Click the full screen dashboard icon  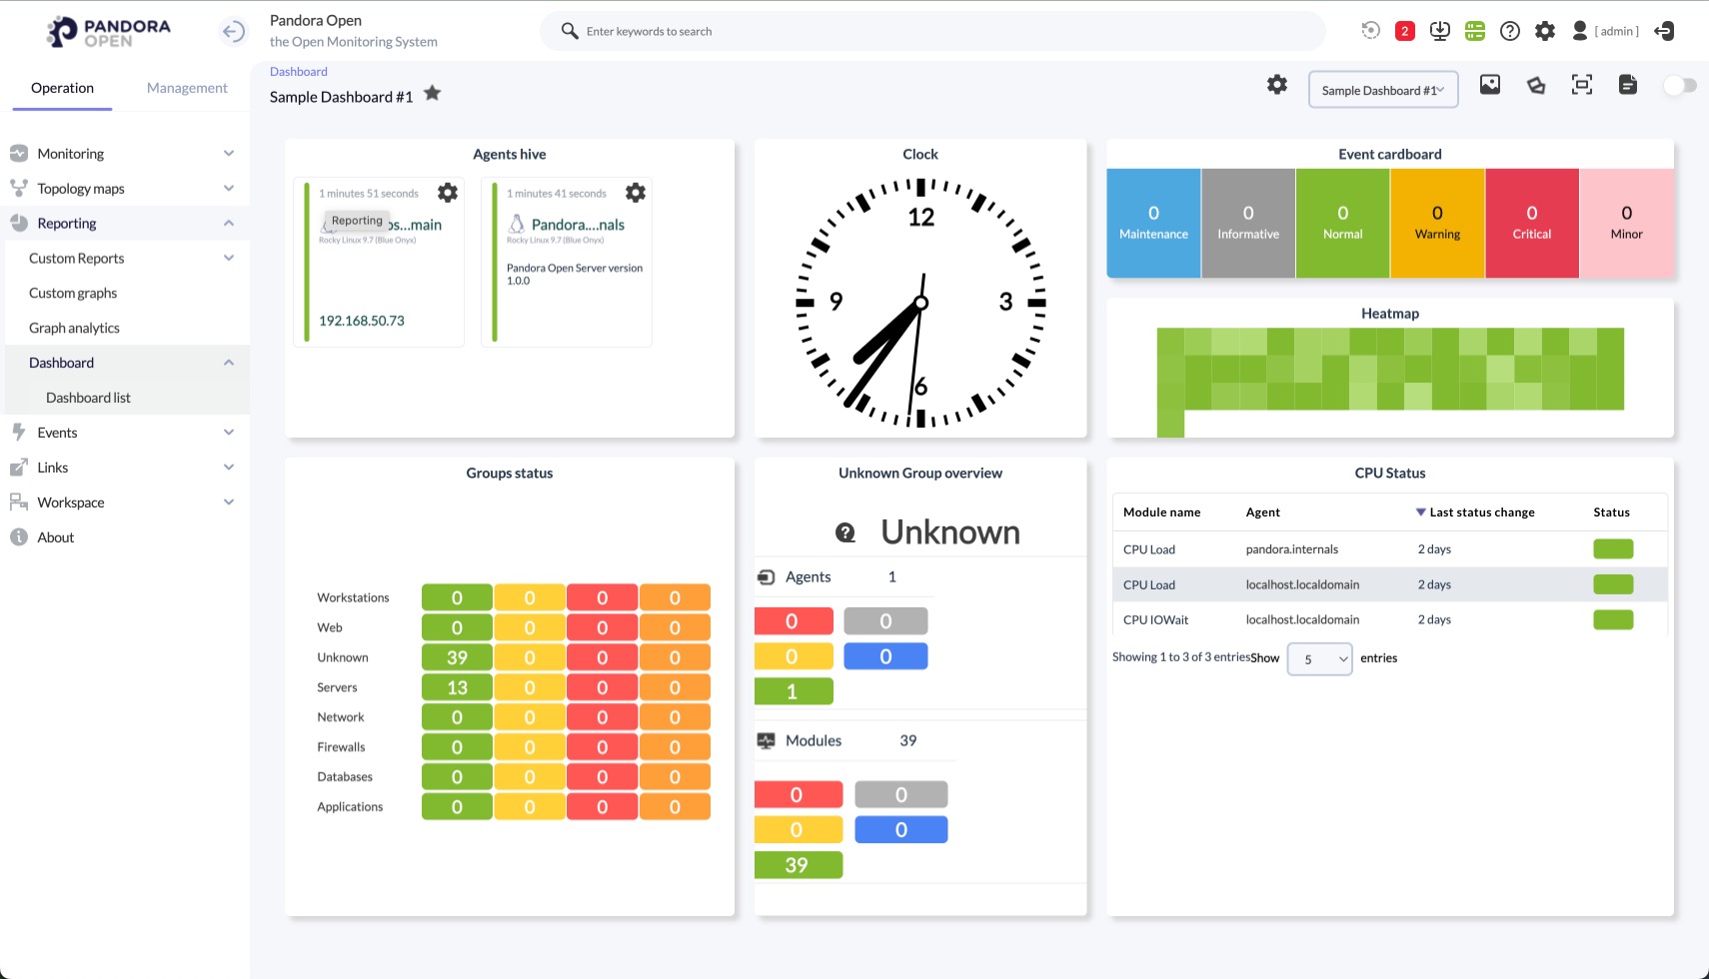click(1581, 85)
